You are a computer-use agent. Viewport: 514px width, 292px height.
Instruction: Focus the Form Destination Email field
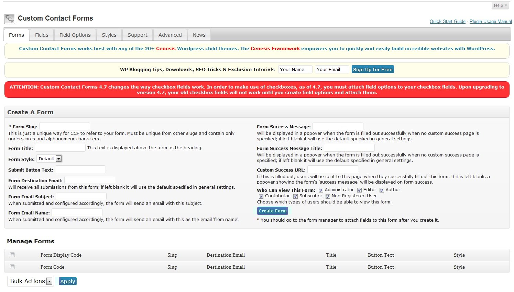90,180
